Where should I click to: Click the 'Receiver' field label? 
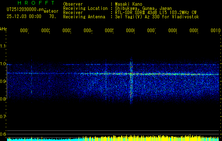point(73,13)
